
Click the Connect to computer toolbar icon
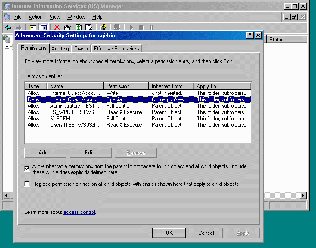tap(117, 27)
